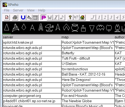Select KAT author cell in Butterfly row
This screenshot has height=107, width=125.
tap(120, 53)
